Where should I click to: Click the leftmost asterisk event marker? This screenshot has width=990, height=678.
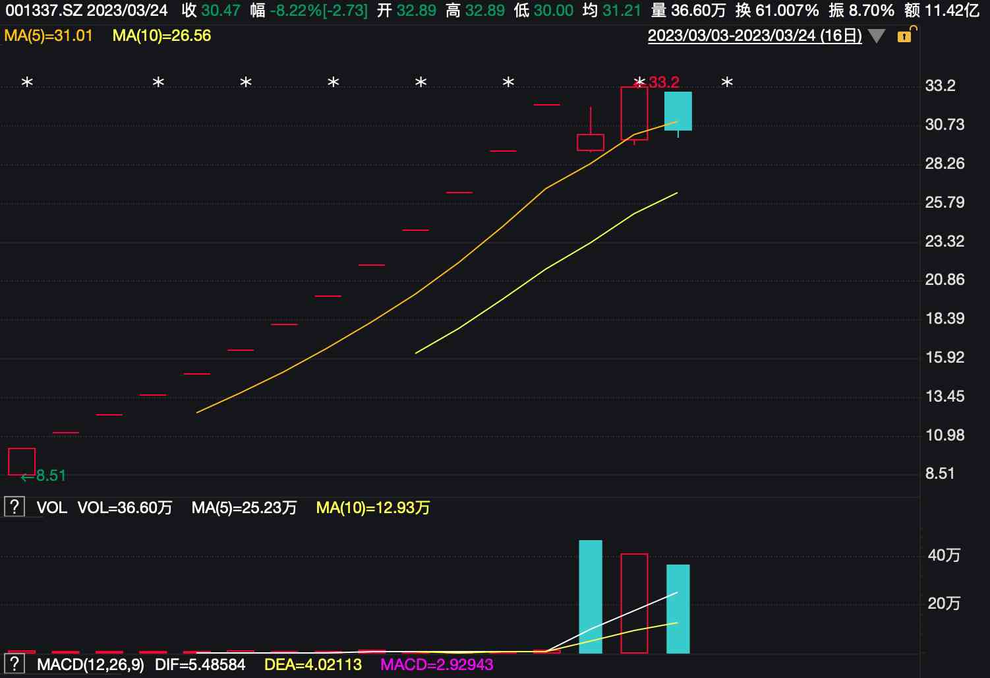[x=27, y=83]
